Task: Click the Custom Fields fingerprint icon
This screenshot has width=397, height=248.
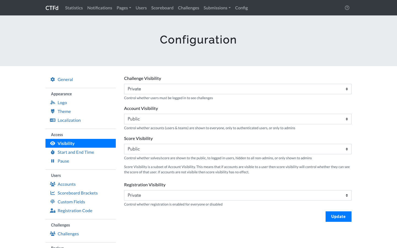Action: click(x=53, y=202)
